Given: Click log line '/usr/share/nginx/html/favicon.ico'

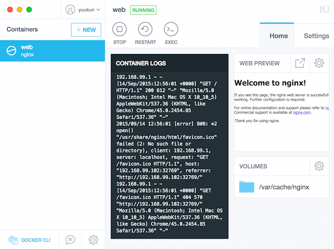Looking at the screenshot, I should 166,137.
